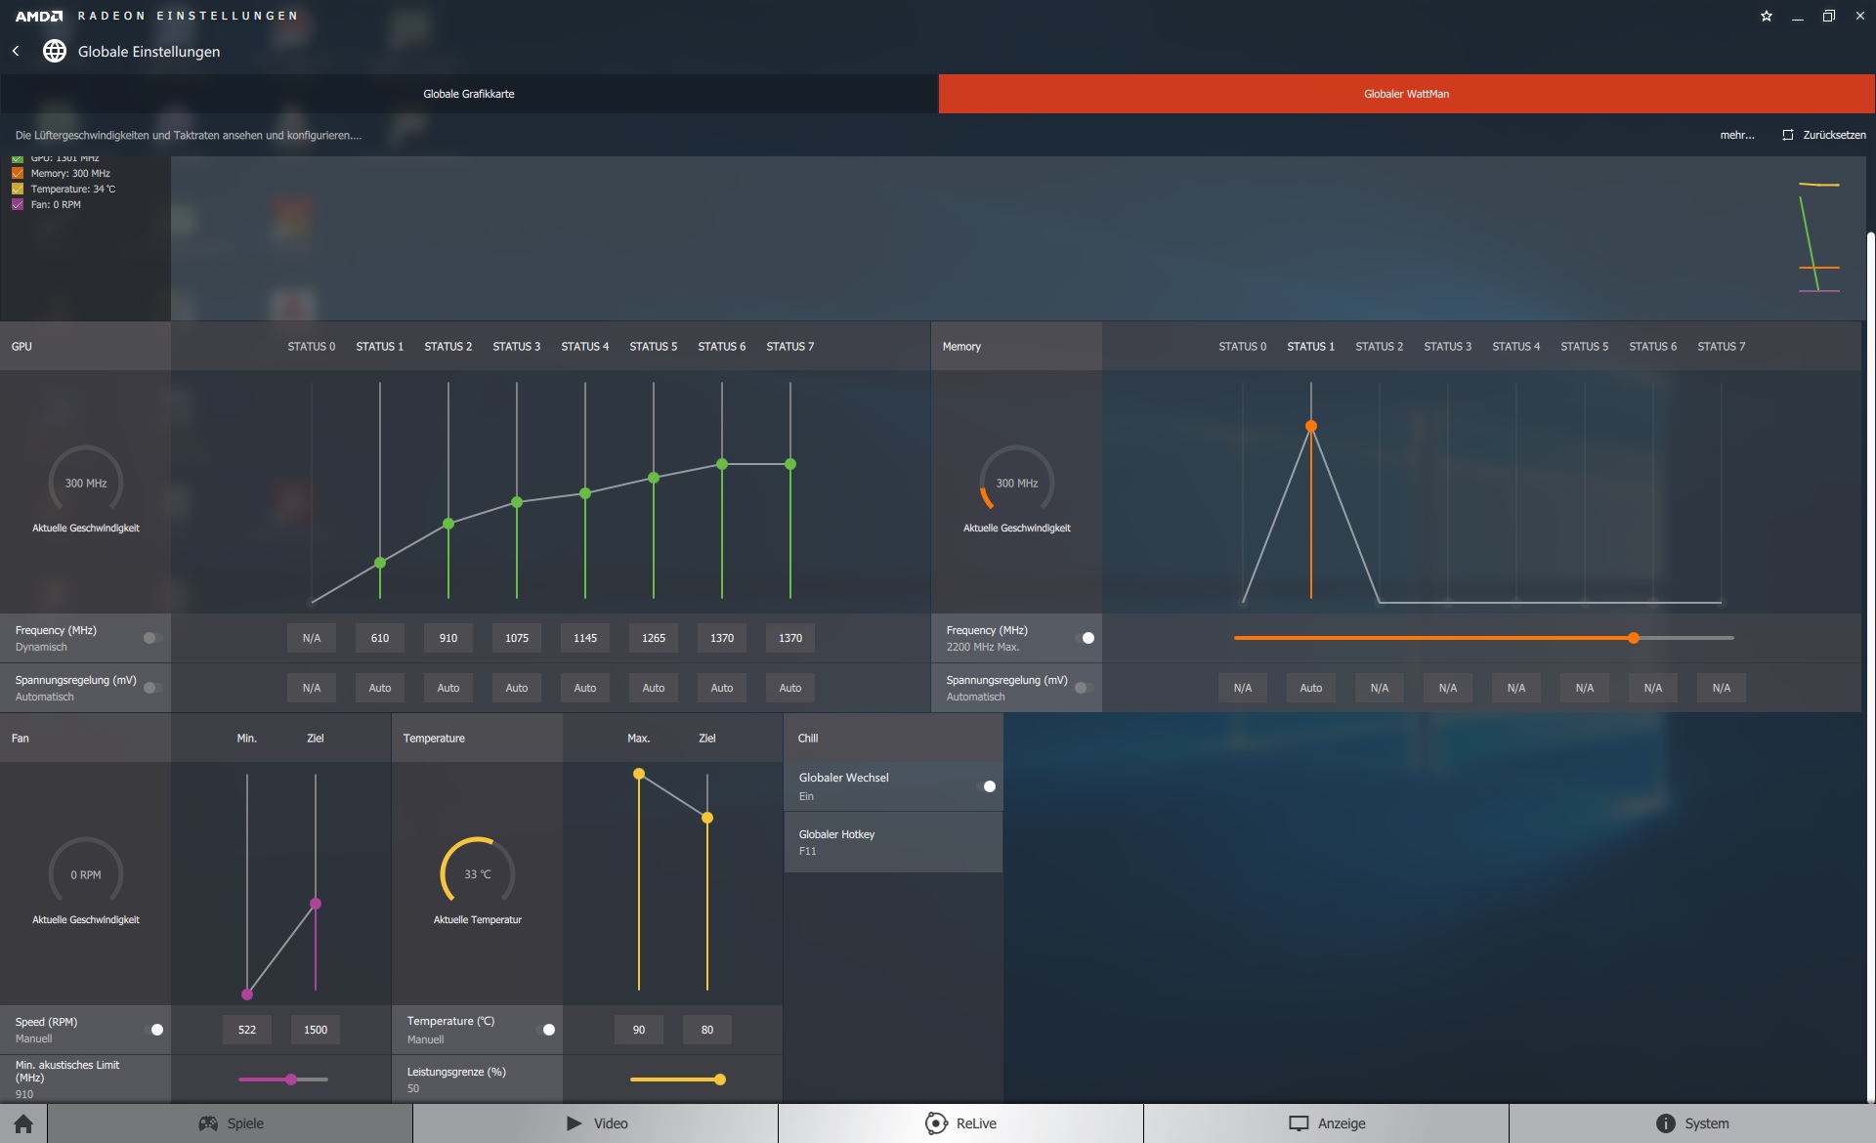This screenshot has width=1876, height=1143.
Task: Uncheck the Temperature graph checkbox
Action: click(18, 189)
